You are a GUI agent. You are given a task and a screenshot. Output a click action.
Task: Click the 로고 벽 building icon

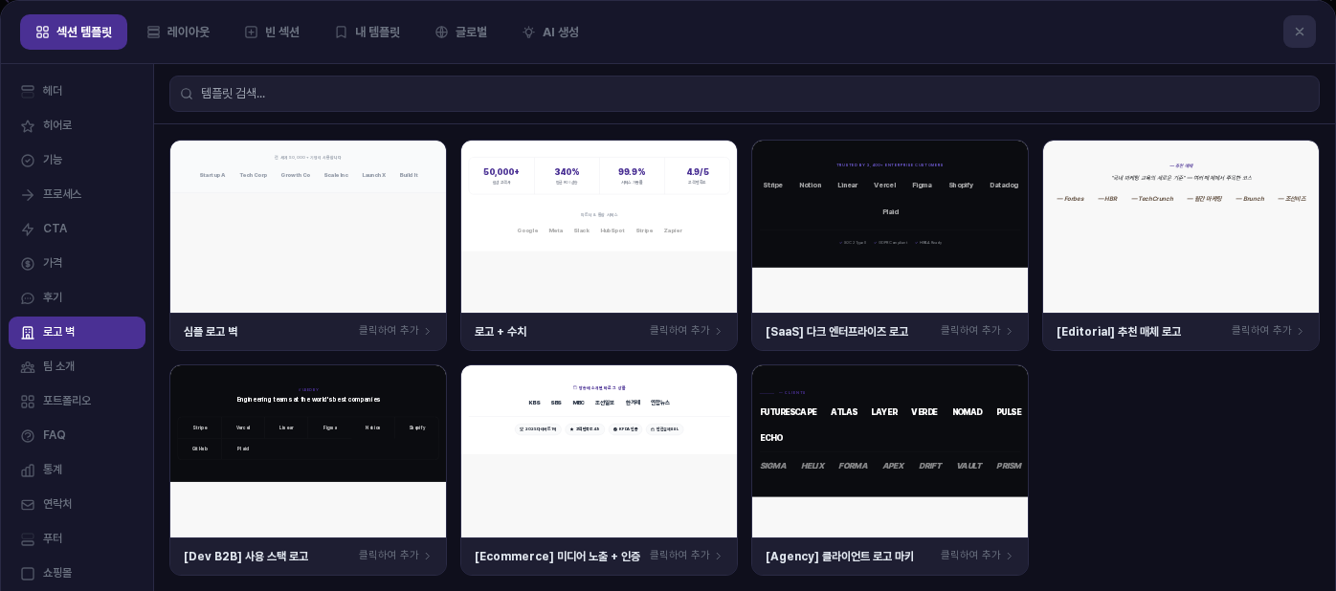(28, 333)
